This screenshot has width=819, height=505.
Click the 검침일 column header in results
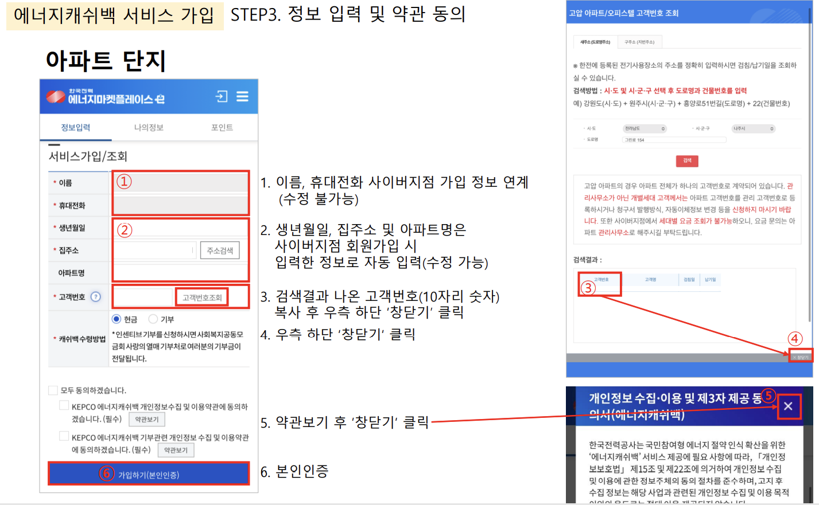click(x=689, y=280)
